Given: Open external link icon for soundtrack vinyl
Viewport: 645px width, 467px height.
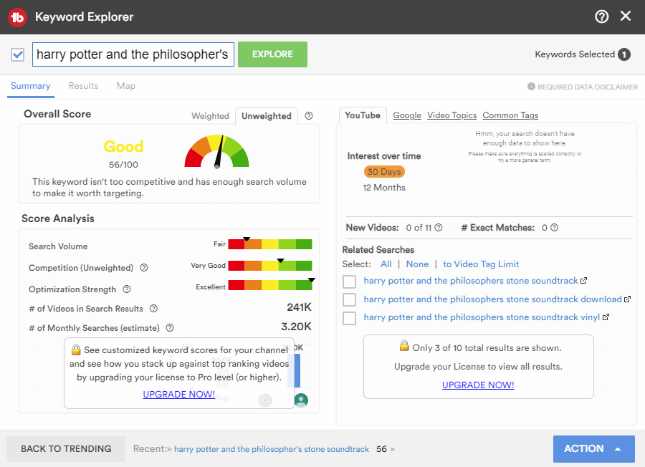Looking at the screenshot, I should click(x=606, y=317).
